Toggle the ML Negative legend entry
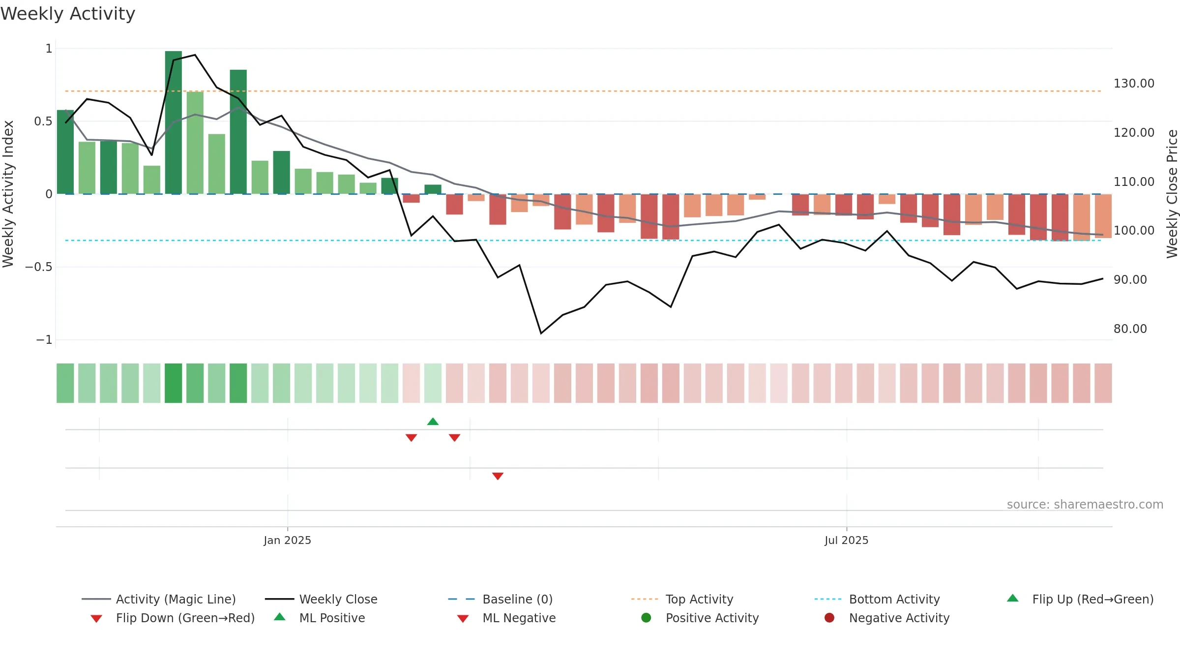The height and width of the screenshot is (664, 1180). tap(506, 618)
